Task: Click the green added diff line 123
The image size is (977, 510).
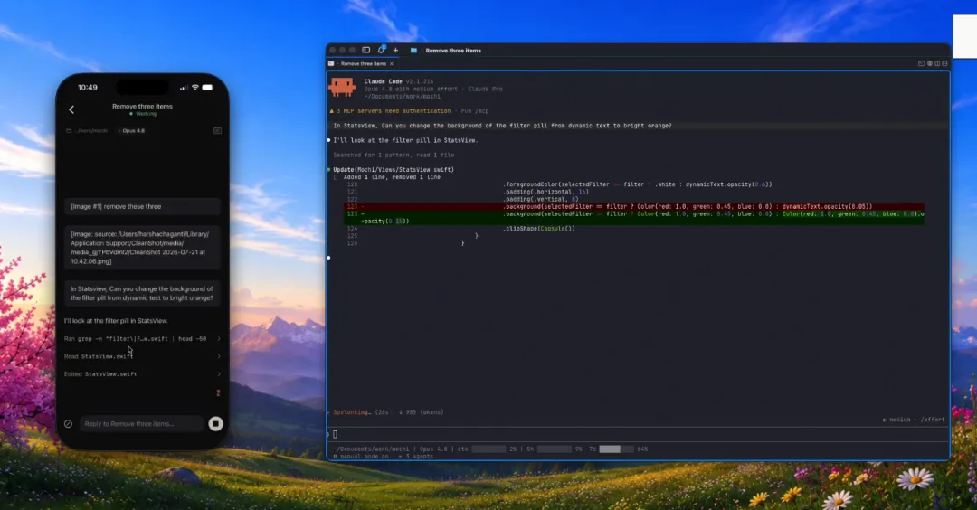Action: [633, 217]
